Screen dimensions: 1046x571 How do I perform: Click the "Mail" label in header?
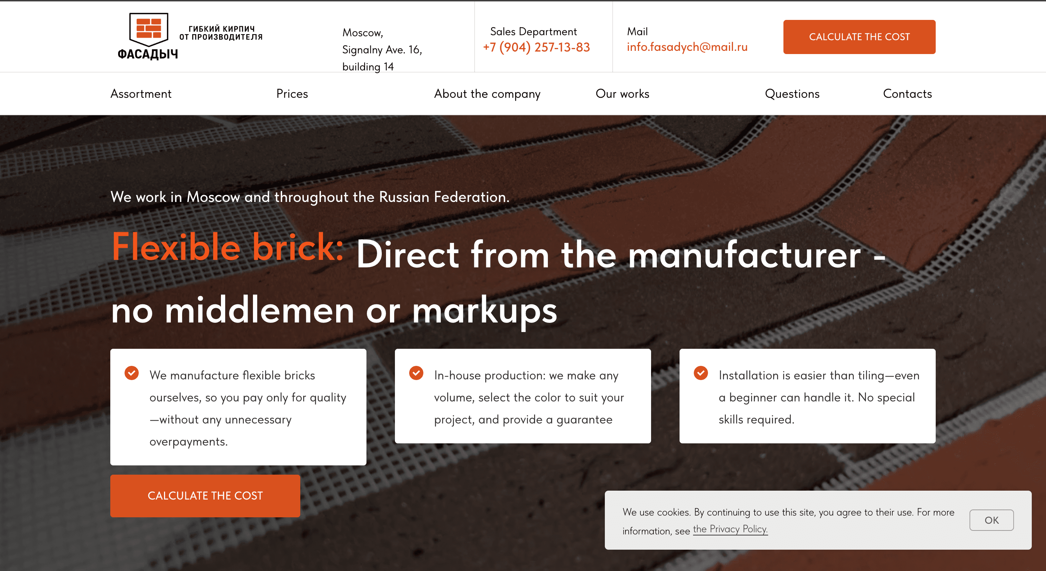[x=637, y=32]
